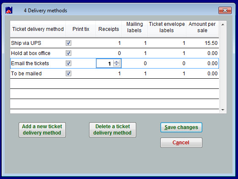Close the Delivery methods window
The height and width of the screenshot is (179, 238).
(x=225, y=10)
